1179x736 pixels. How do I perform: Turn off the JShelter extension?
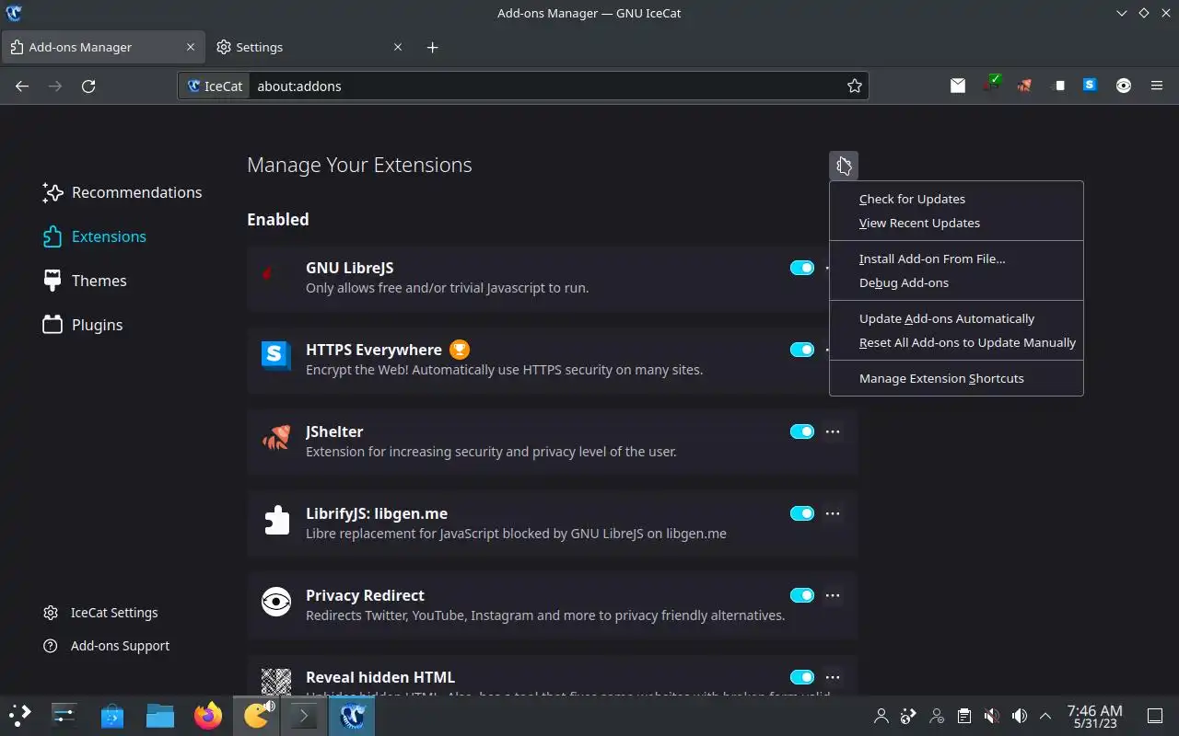(802, 431)
